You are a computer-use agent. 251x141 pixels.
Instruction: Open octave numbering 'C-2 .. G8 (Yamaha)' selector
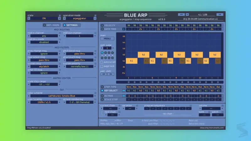tap(80, 102)
